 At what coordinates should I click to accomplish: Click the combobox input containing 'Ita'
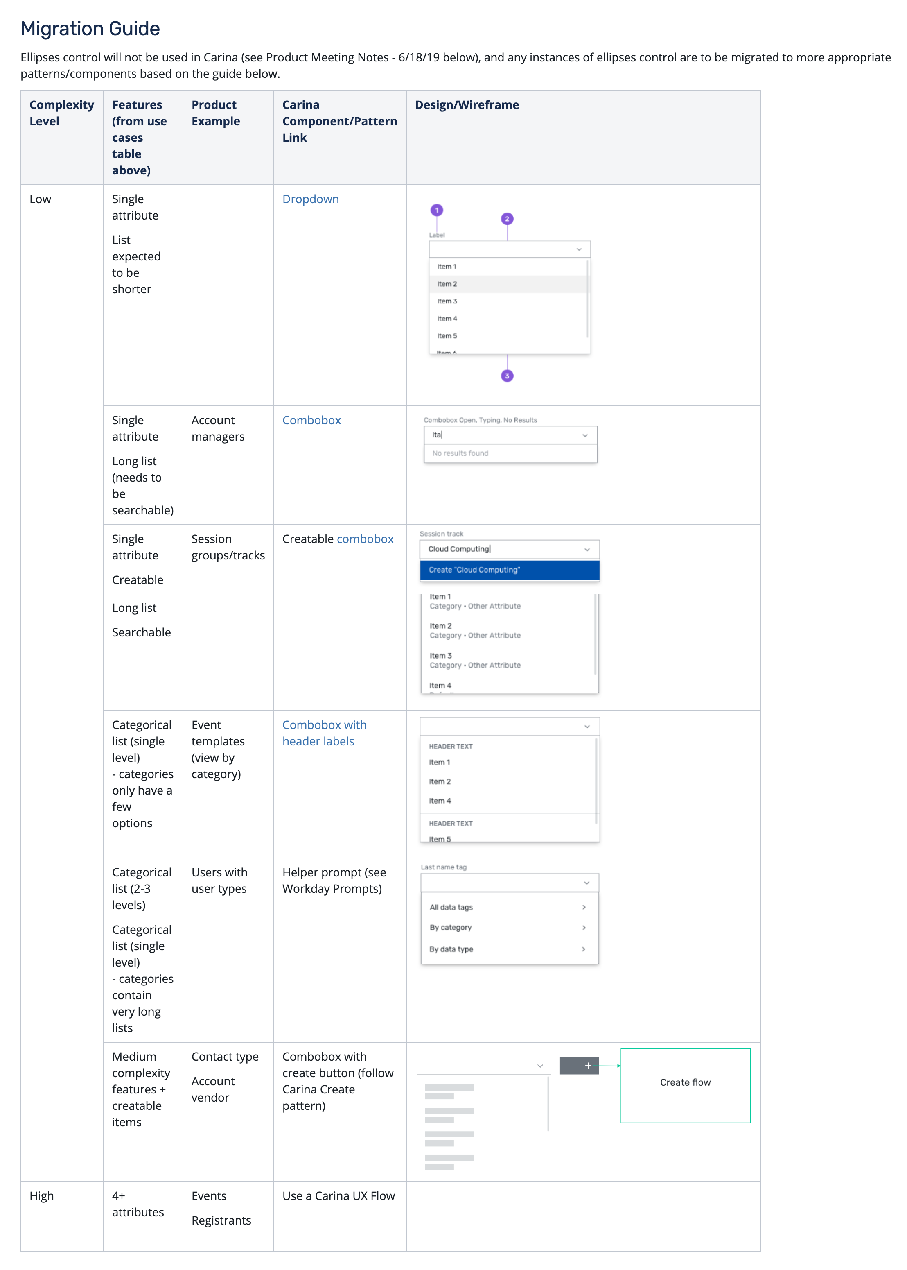pos(510,435)
